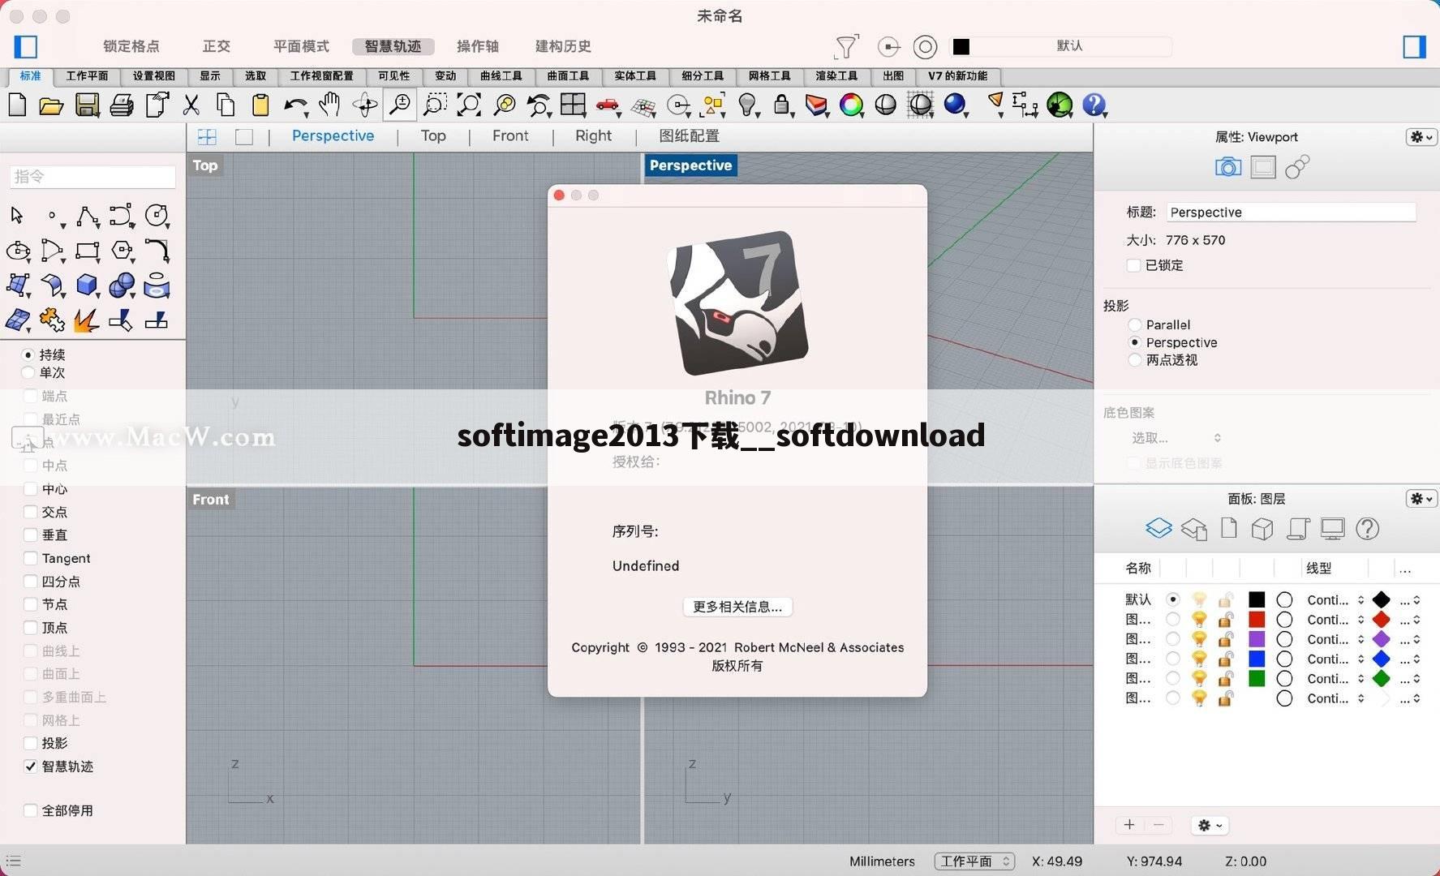
Task: Open the 面板 图层 gear dropdown
Action: click(1421, 499)
